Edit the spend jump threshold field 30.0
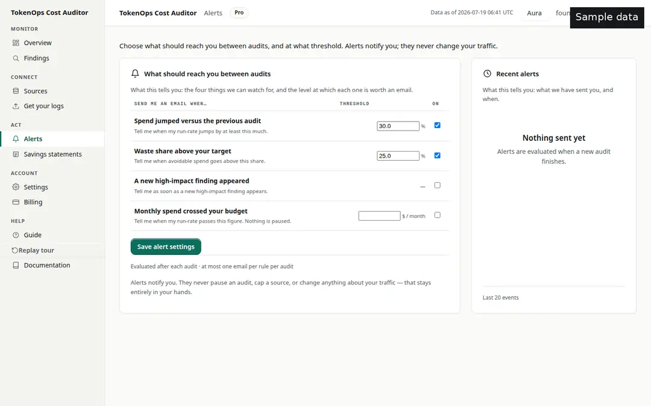651x406 pixels. [398, 126]
